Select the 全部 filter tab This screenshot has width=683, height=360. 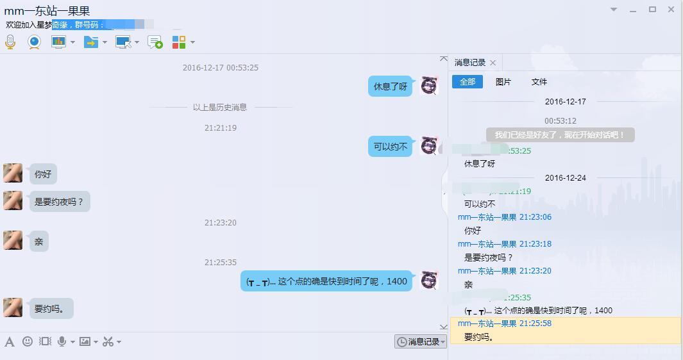pyautogui.click(x=468, y=82)
